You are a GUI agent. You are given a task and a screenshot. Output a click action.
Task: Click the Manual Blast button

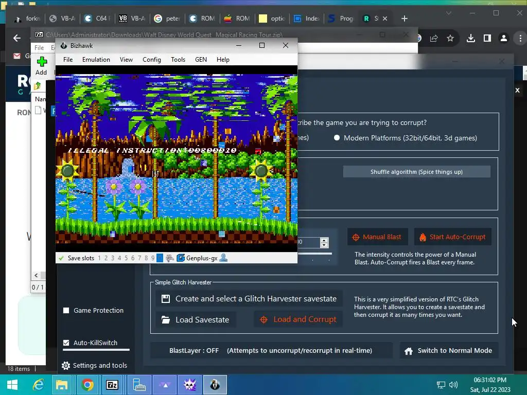pyautogui.click(x=377, y=237)
